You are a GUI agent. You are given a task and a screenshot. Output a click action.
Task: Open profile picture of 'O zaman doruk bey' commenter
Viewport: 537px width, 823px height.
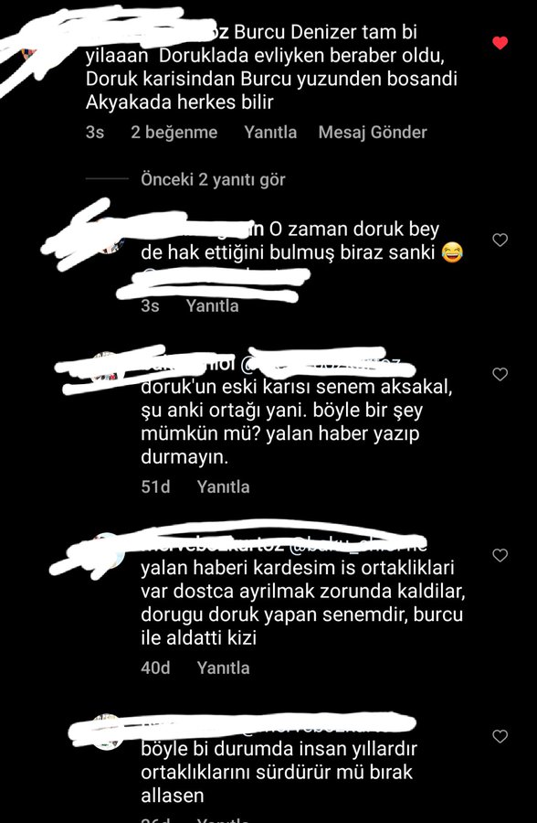pos(111,239)
